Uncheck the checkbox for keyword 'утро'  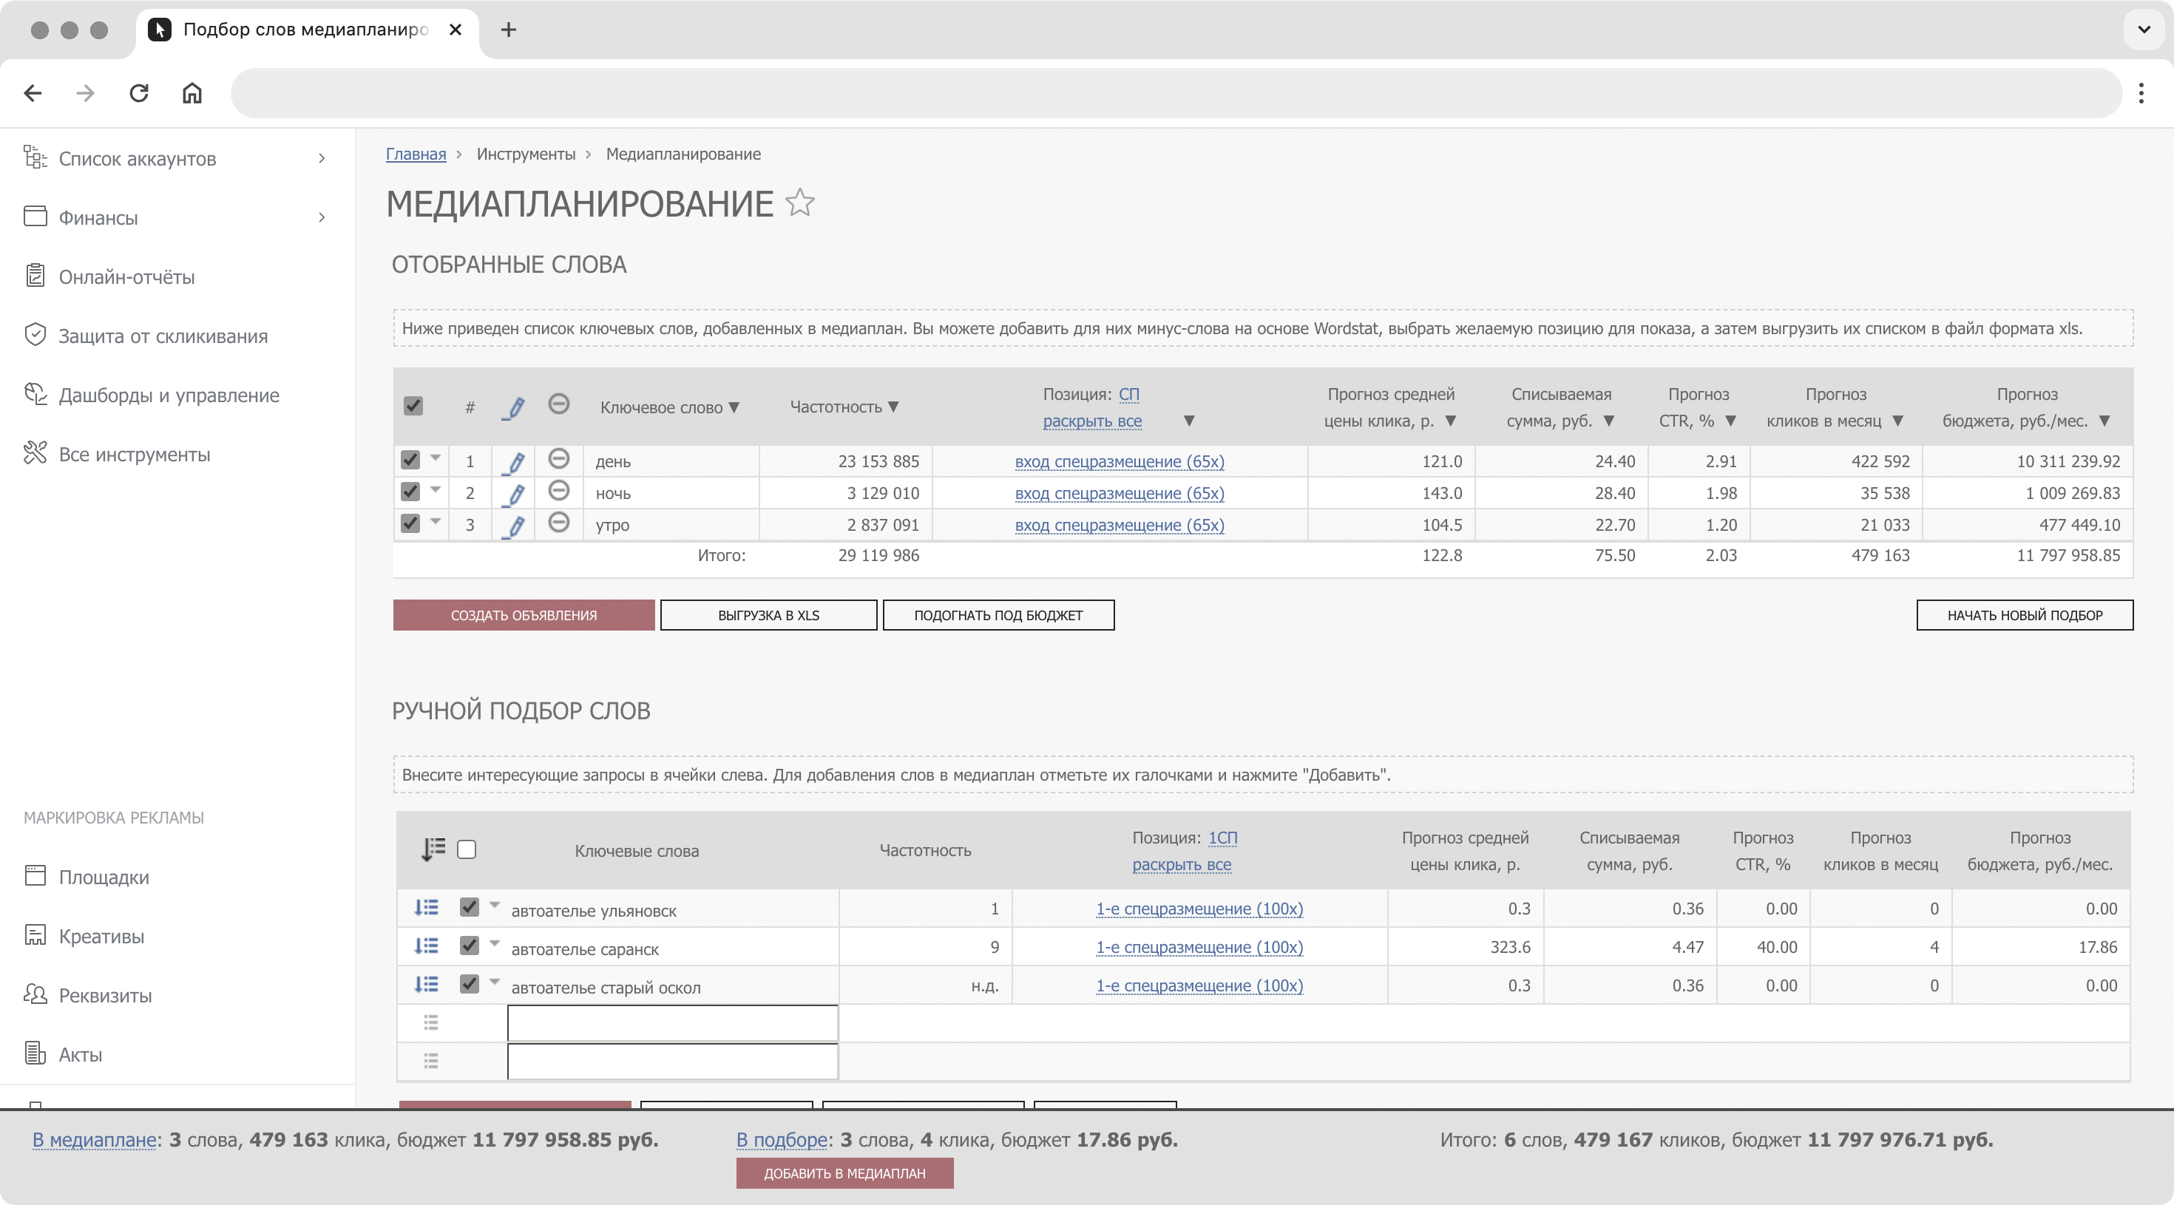tap(410, 523)
